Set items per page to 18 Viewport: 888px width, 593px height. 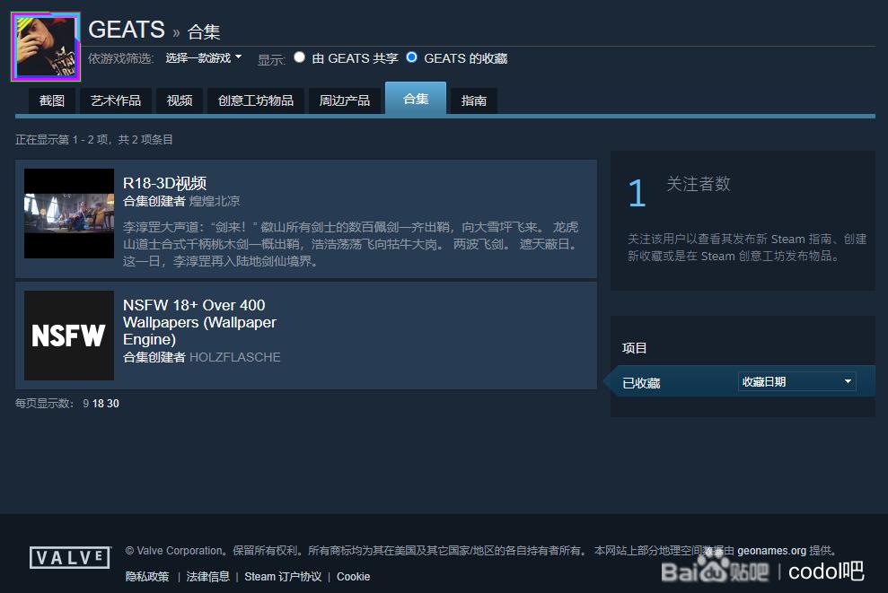pos(98,404)
